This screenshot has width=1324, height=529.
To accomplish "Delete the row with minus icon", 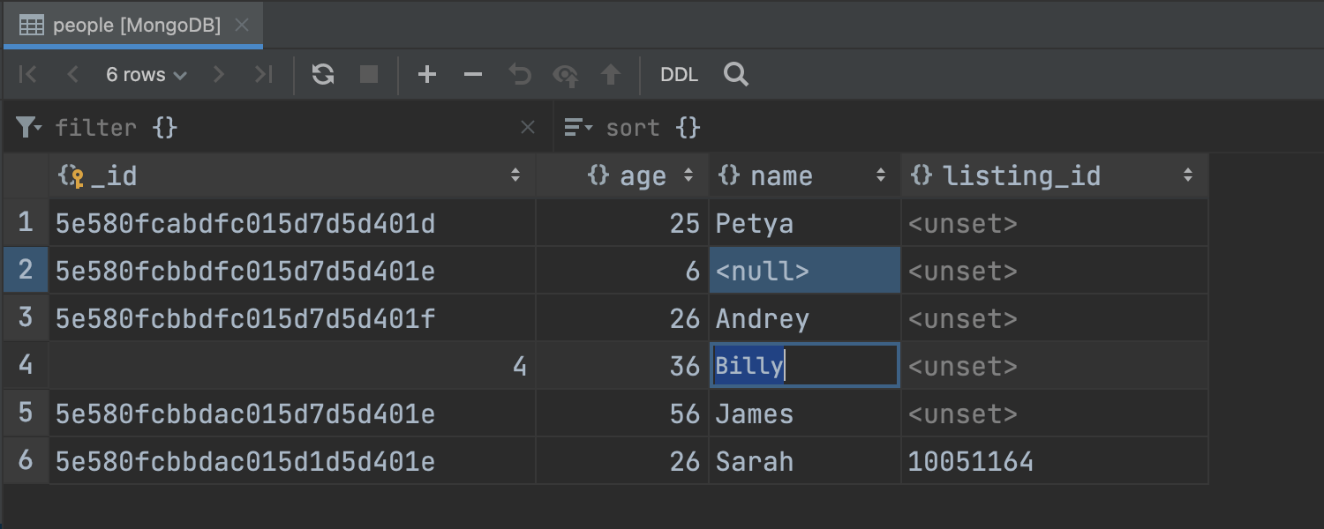I will click(473, 75).
